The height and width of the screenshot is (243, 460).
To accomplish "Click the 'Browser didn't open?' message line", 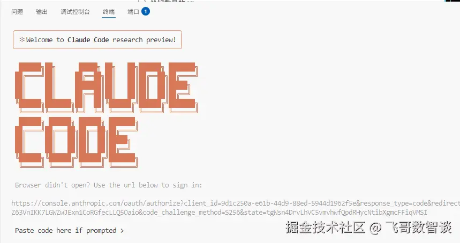I will [109, 185].
